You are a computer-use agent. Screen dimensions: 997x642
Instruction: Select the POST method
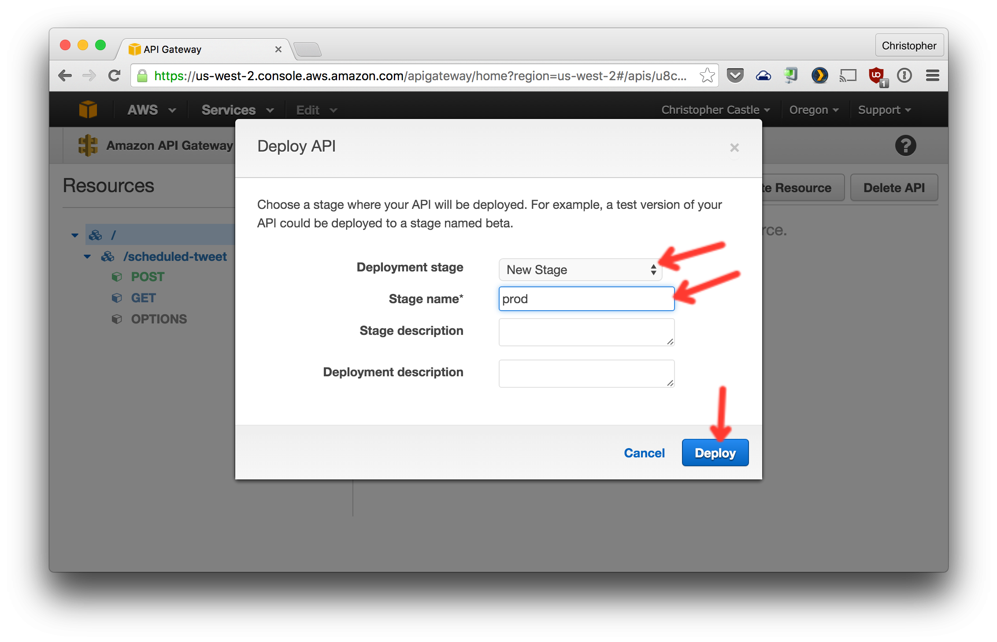[148, 277]
